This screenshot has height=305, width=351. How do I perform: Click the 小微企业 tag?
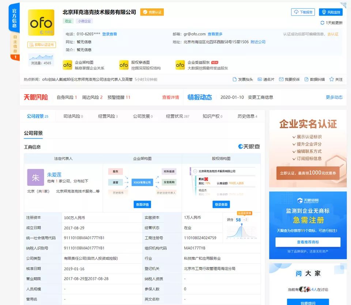tap(84, 21)
